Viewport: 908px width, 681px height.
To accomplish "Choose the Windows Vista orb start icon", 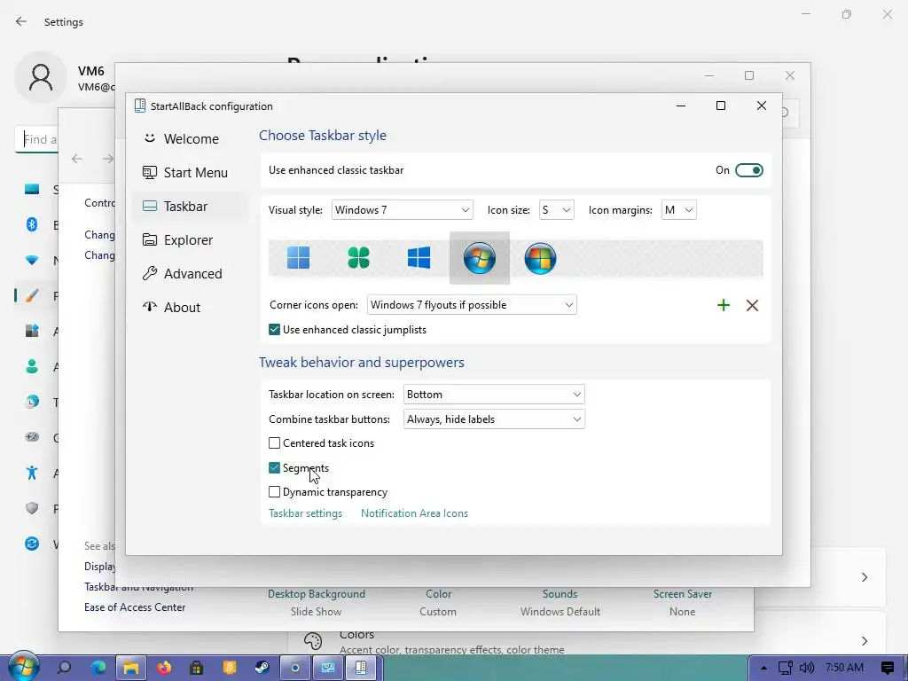I will pos(540,258).
